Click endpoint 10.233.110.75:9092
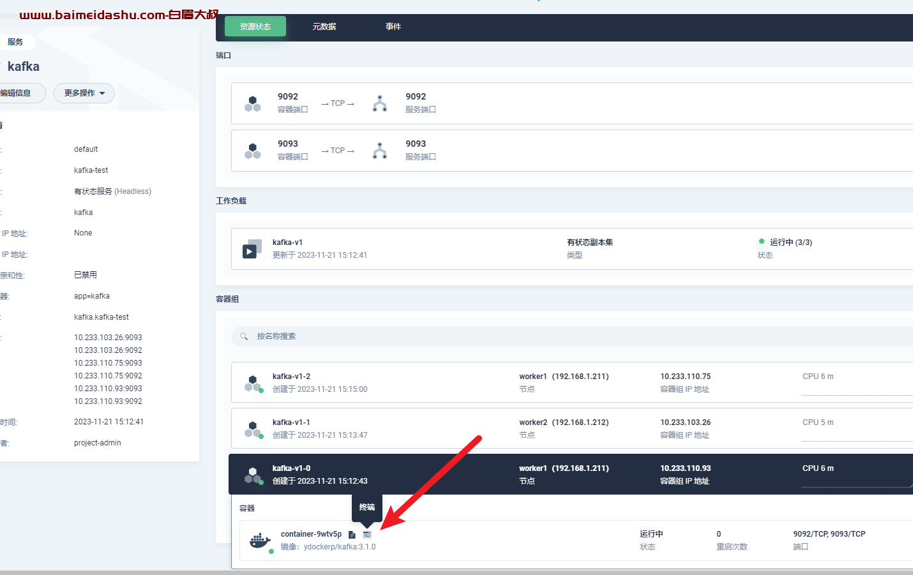The height and width of the screenshot is (575, 913). click(x=108, y=376)
